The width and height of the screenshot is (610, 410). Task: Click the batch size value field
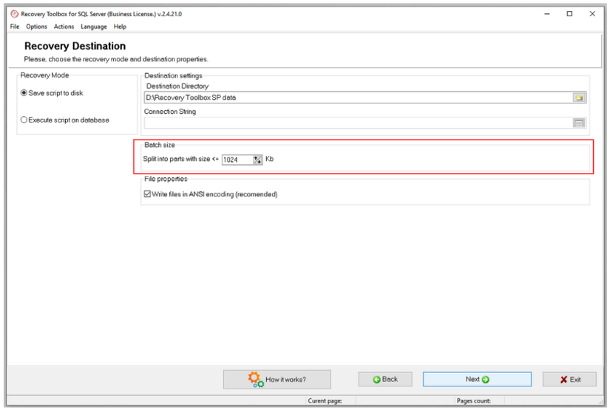click(x=237, y=160)
